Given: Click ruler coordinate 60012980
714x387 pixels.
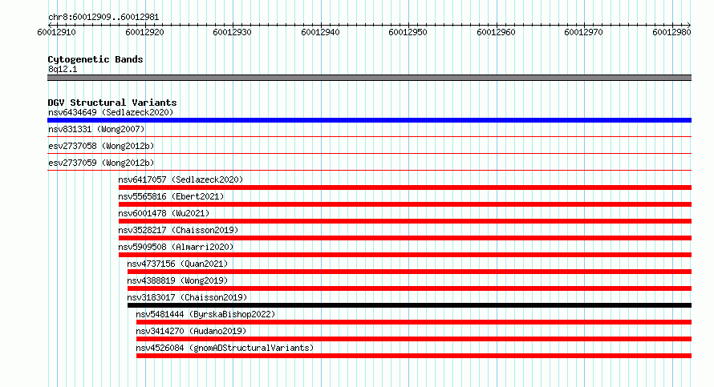Looking at the screenshot, I should [671, 32].
